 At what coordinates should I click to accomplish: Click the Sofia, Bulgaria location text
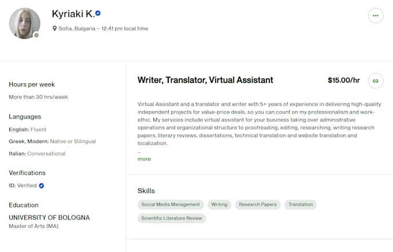click(x=77, y=28)
